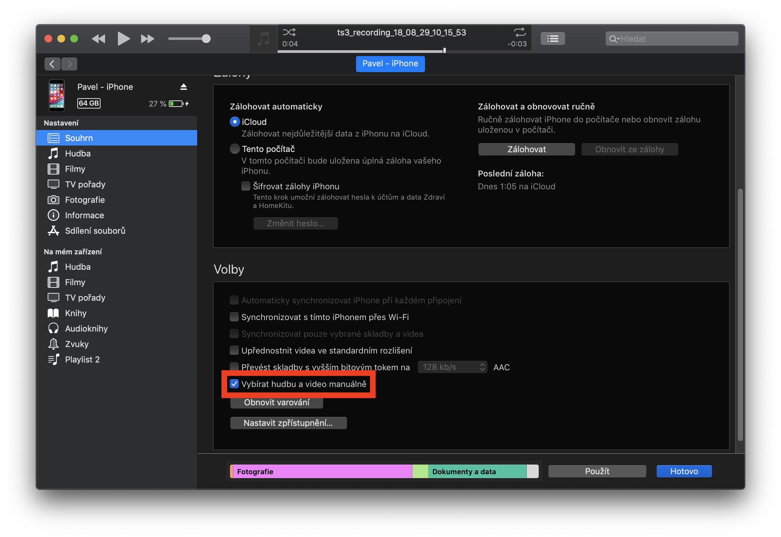Start playback with the play button

pyautogui.click(x=123, y=38)
